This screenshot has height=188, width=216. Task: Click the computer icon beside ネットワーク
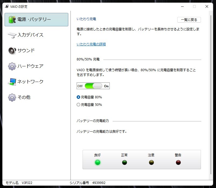tap(12, 82)
